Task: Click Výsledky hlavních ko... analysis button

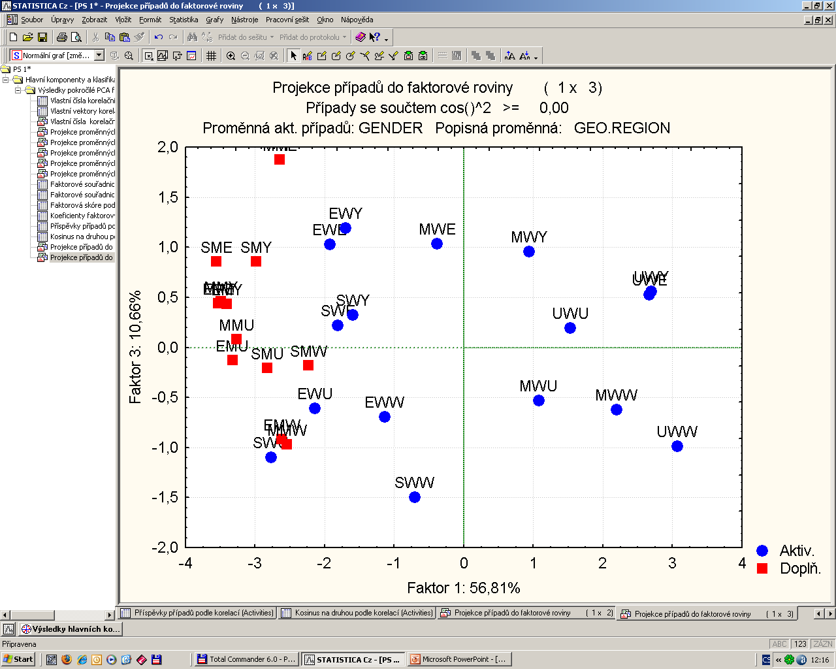Action: click(x=70, y=629)
